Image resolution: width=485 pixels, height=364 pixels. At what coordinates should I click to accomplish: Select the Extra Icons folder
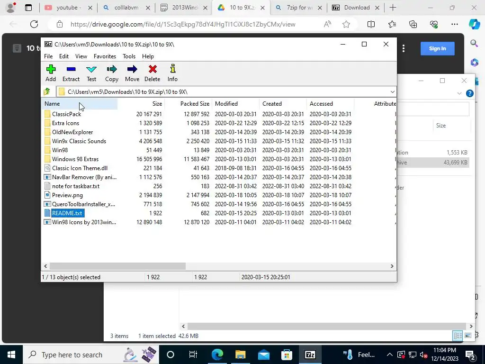(65, 123)
